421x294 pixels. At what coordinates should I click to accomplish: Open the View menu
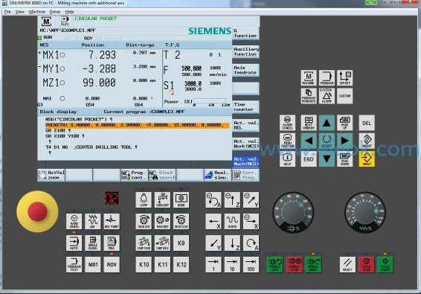click(20, 12)
